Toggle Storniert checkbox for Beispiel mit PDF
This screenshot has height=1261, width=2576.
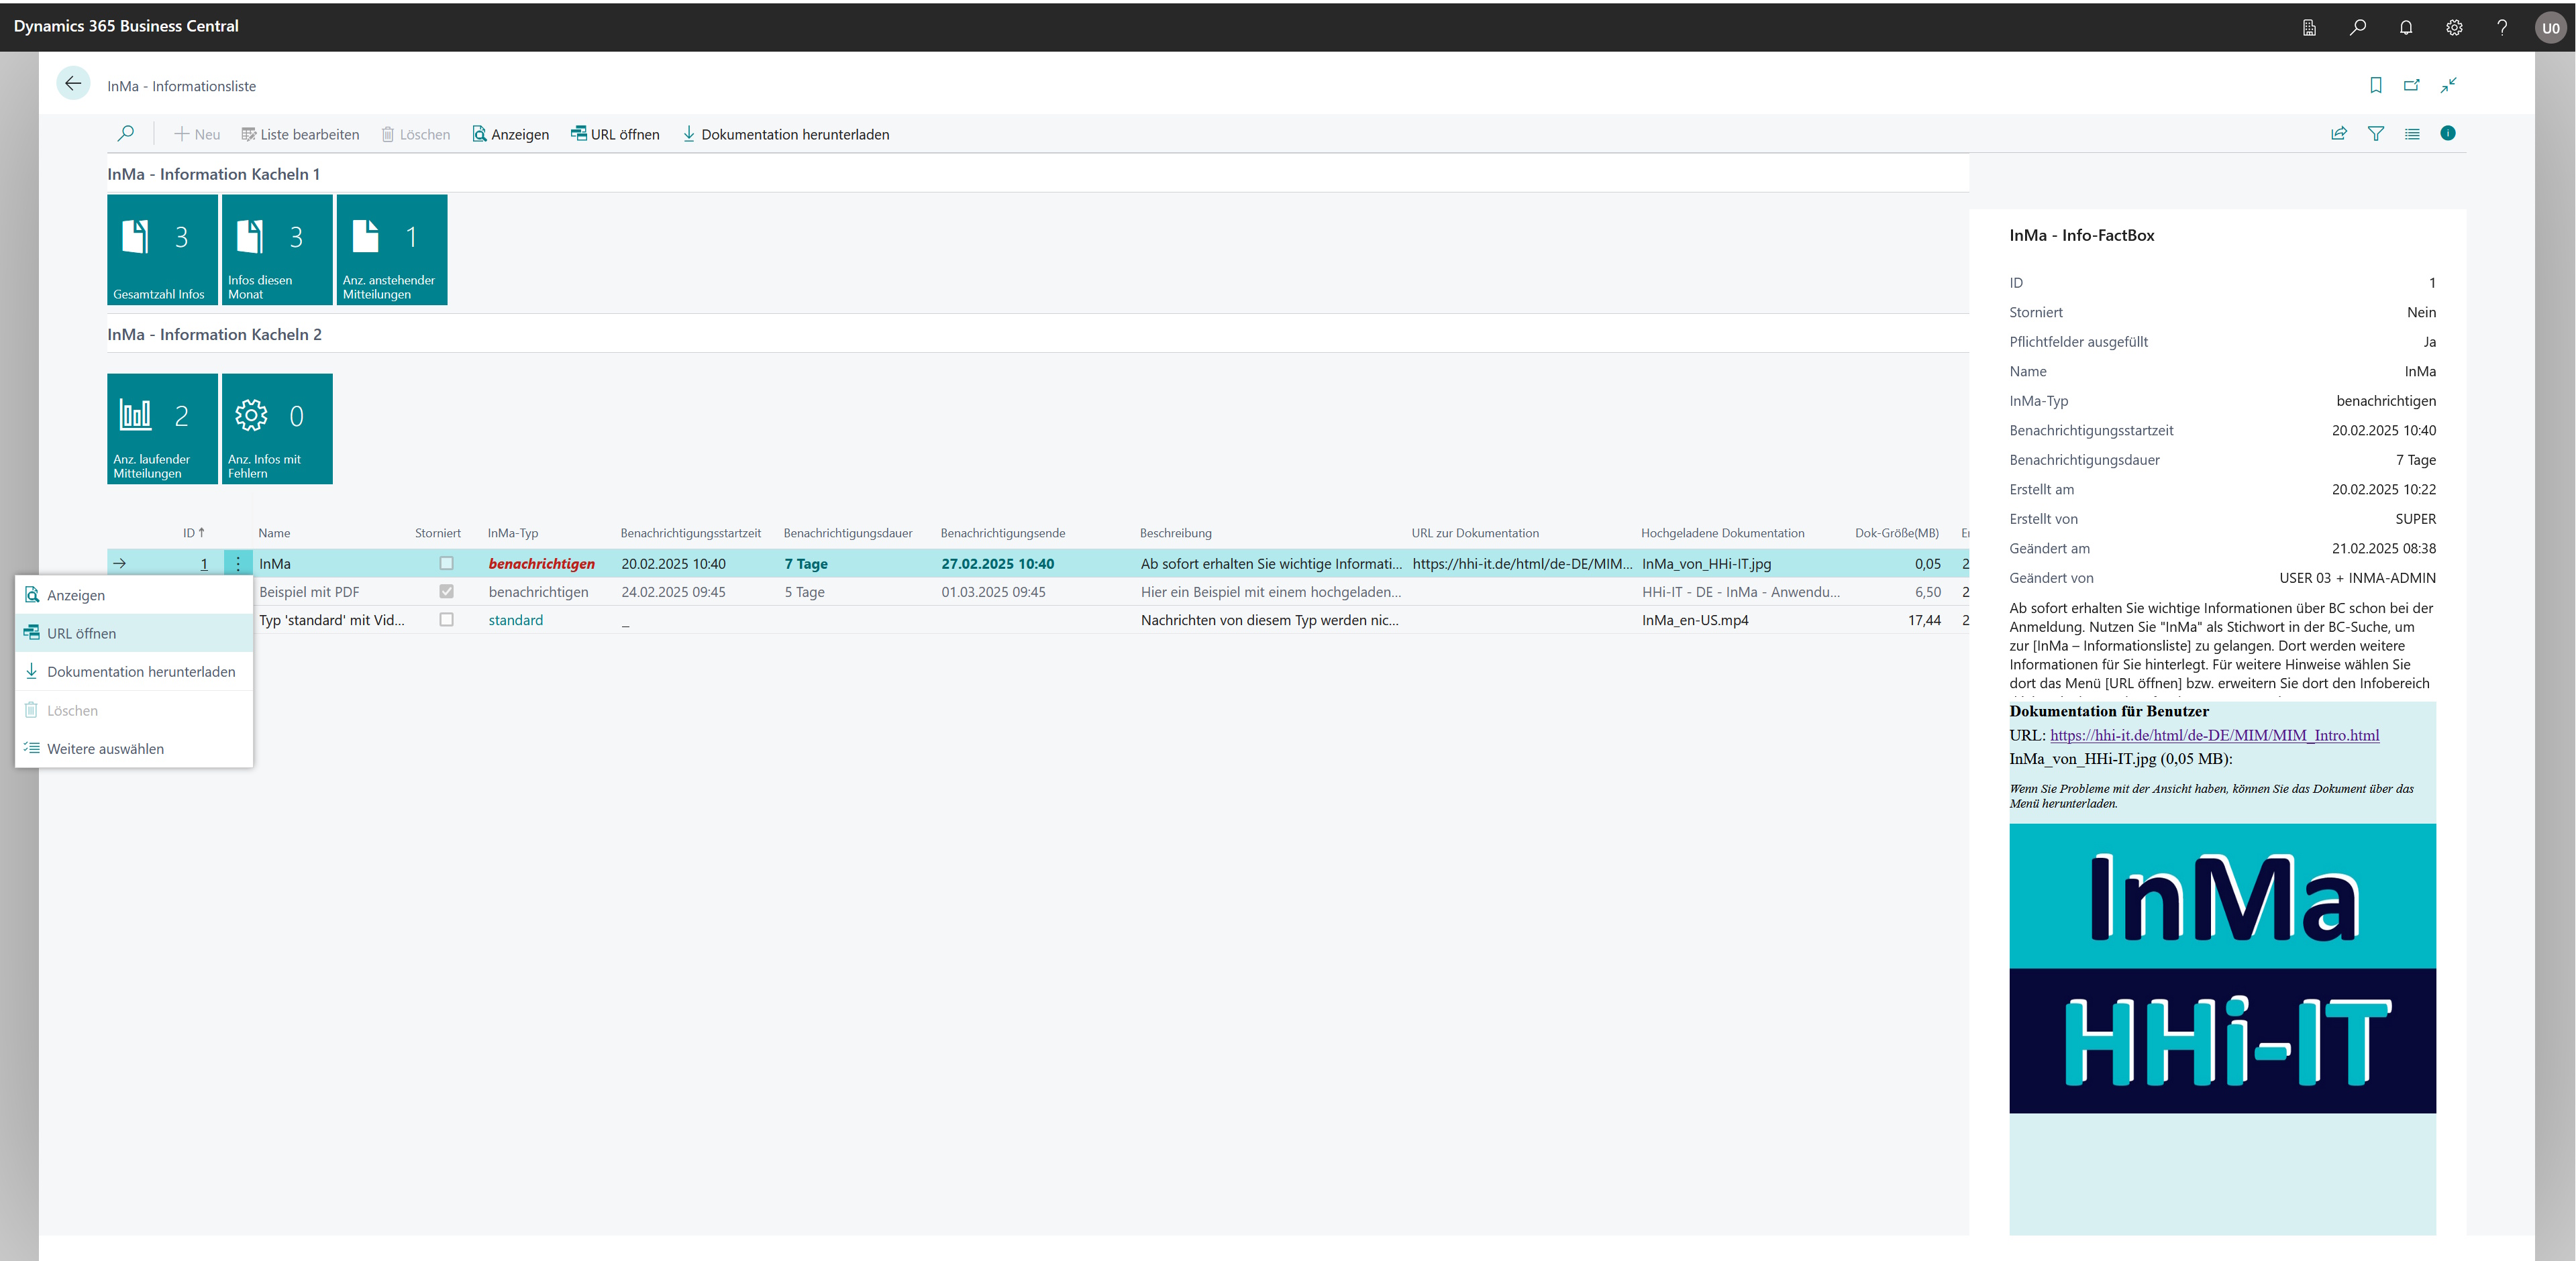point(447,592)
